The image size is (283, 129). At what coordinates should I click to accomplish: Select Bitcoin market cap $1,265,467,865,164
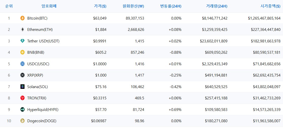(264, 18)
